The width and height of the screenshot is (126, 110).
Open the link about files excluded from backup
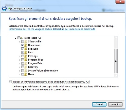point(52,29)
